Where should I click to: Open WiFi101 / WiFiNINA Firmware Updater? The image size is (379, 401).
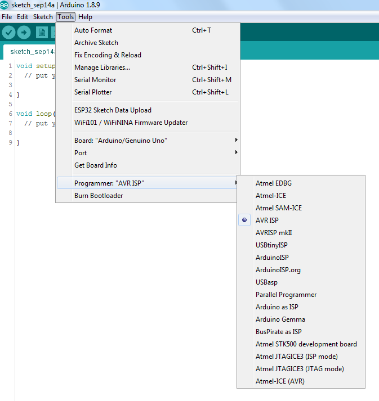pyautogui.click(x=148, y=123)
